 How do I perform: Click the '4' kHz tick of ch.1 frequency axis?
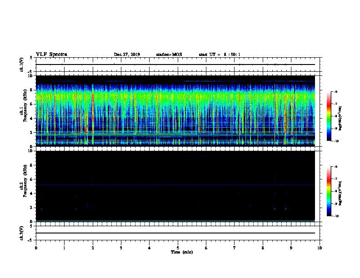pyautogui.click(x=32, y=119)
